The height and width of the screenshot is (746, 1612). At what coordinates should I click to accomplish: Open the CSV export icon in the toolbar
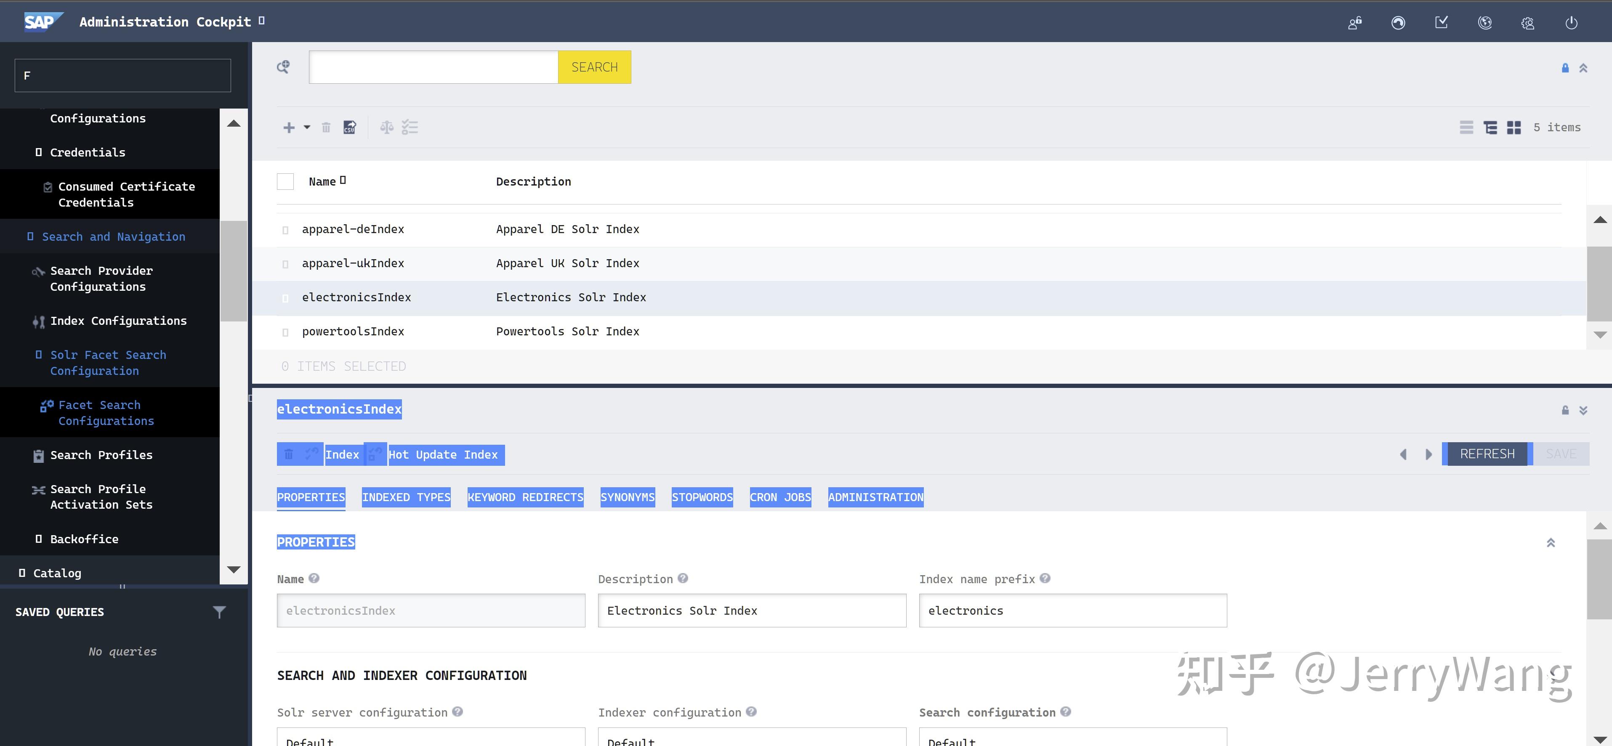350,127
